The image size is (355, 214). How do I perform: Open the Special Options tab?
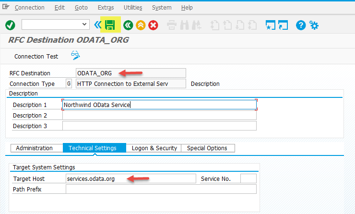(x=207, y=148)
